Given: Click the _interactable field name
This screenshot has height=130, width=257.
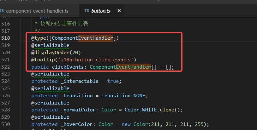Looking at the screenshot, I should [x=80, y=81].
